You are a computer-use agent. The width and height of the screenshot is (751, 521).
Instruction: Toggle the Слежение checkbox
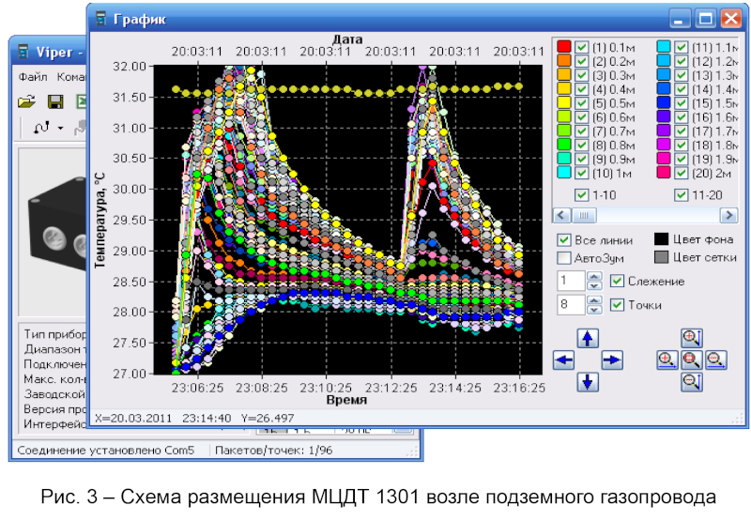[617, 281]
